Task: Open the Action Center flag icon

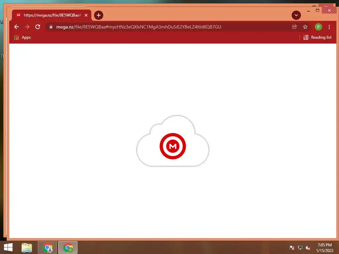Action: [292, 247]
